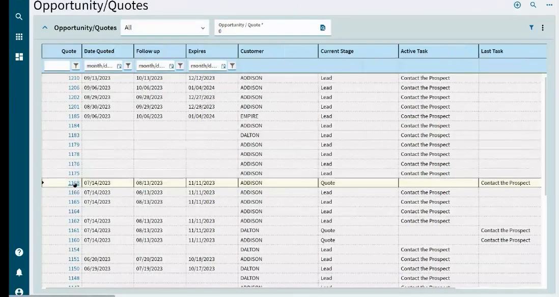Open the top-right horizontal ellipsis menu
This screenshot has width=559, height=297.
coord(549,5)
